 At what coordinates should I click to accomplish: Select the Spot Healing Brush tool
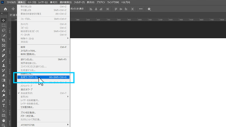point(3,55)
